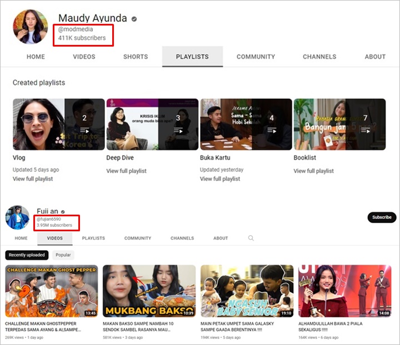View full playlist under Vlog

[33, 179]
